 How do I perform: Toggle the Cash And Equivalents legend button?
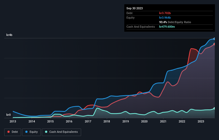click(61, 132)
